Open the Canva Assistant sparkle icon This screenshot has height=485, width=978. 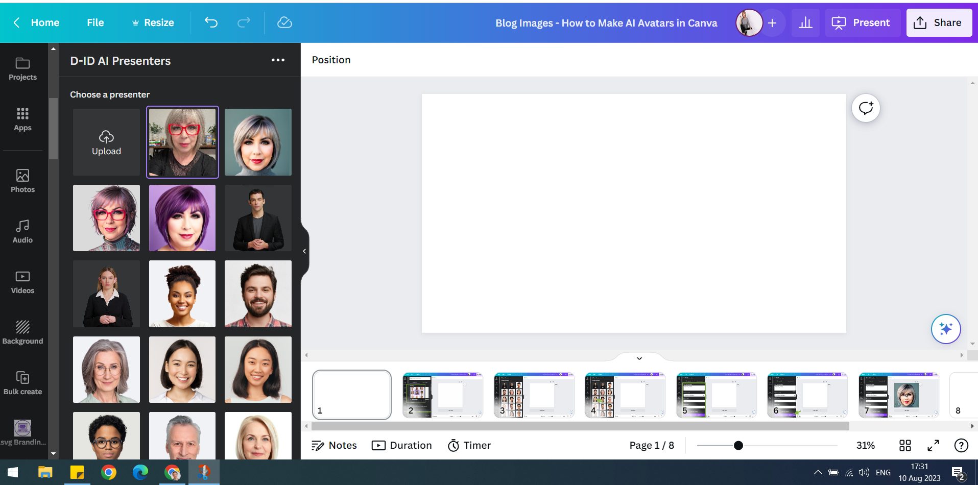click(x=945, y=329)
